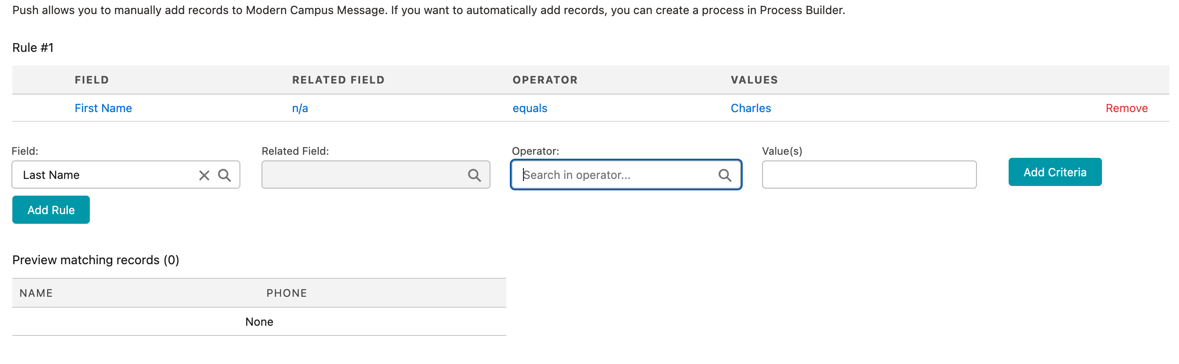Image resolution: width=1179 pixels, height=364 pixels.
Task: Open the First Name field link
Action: (103, 109)
